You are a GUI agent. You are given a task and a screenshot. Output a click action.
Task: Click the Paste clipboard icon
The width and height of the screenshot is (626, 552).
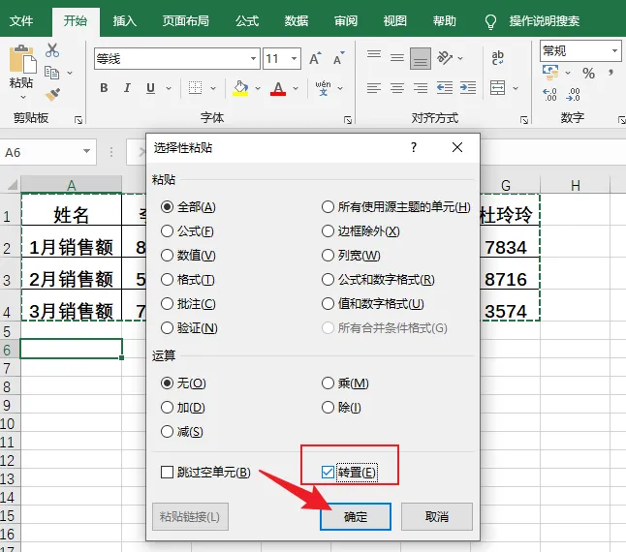pyautogui.click(x=22, y=59)
